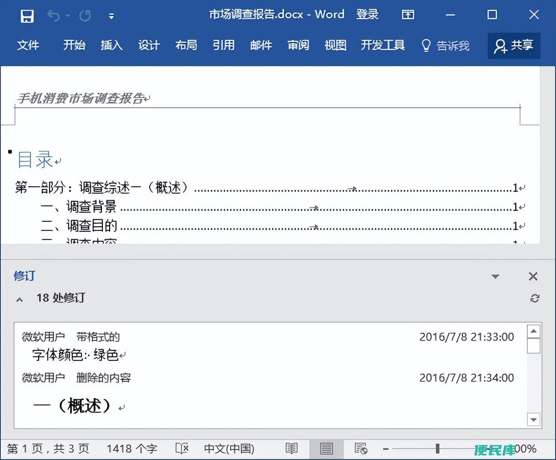Switch to the 插入 ribbon tab
This screenshot has width=556, height=460.
point(111,45)
